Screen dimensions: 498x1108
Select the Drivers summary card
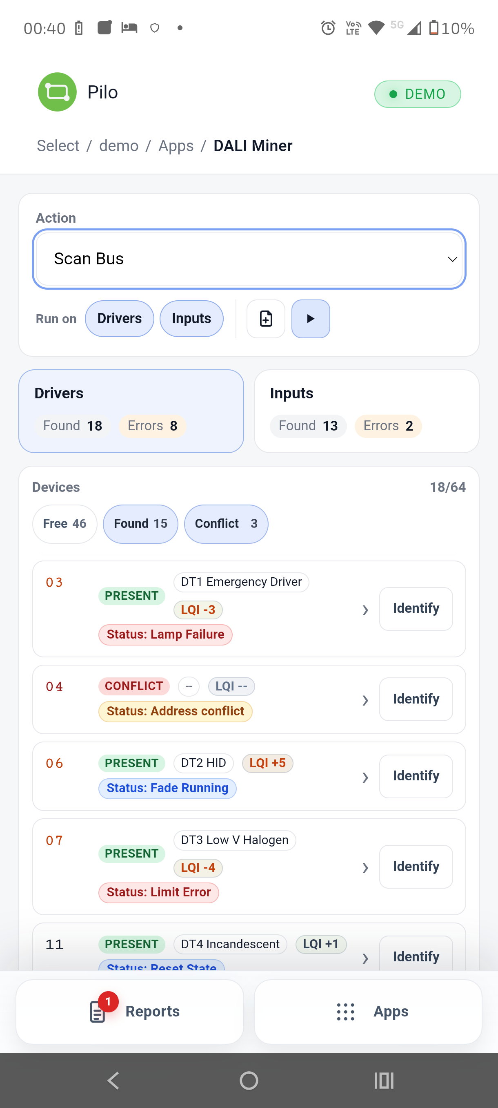pos(131,411)
